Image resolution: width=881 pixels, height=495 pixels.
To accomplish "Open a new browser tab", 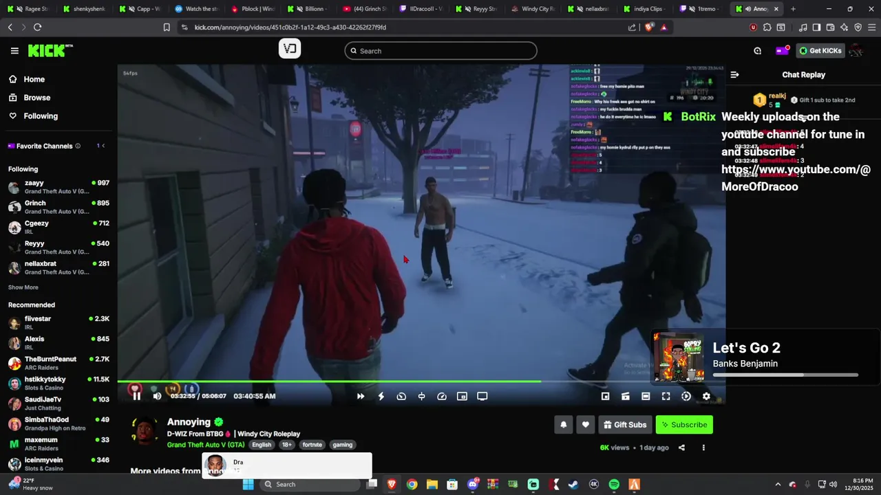I will 793,9.
